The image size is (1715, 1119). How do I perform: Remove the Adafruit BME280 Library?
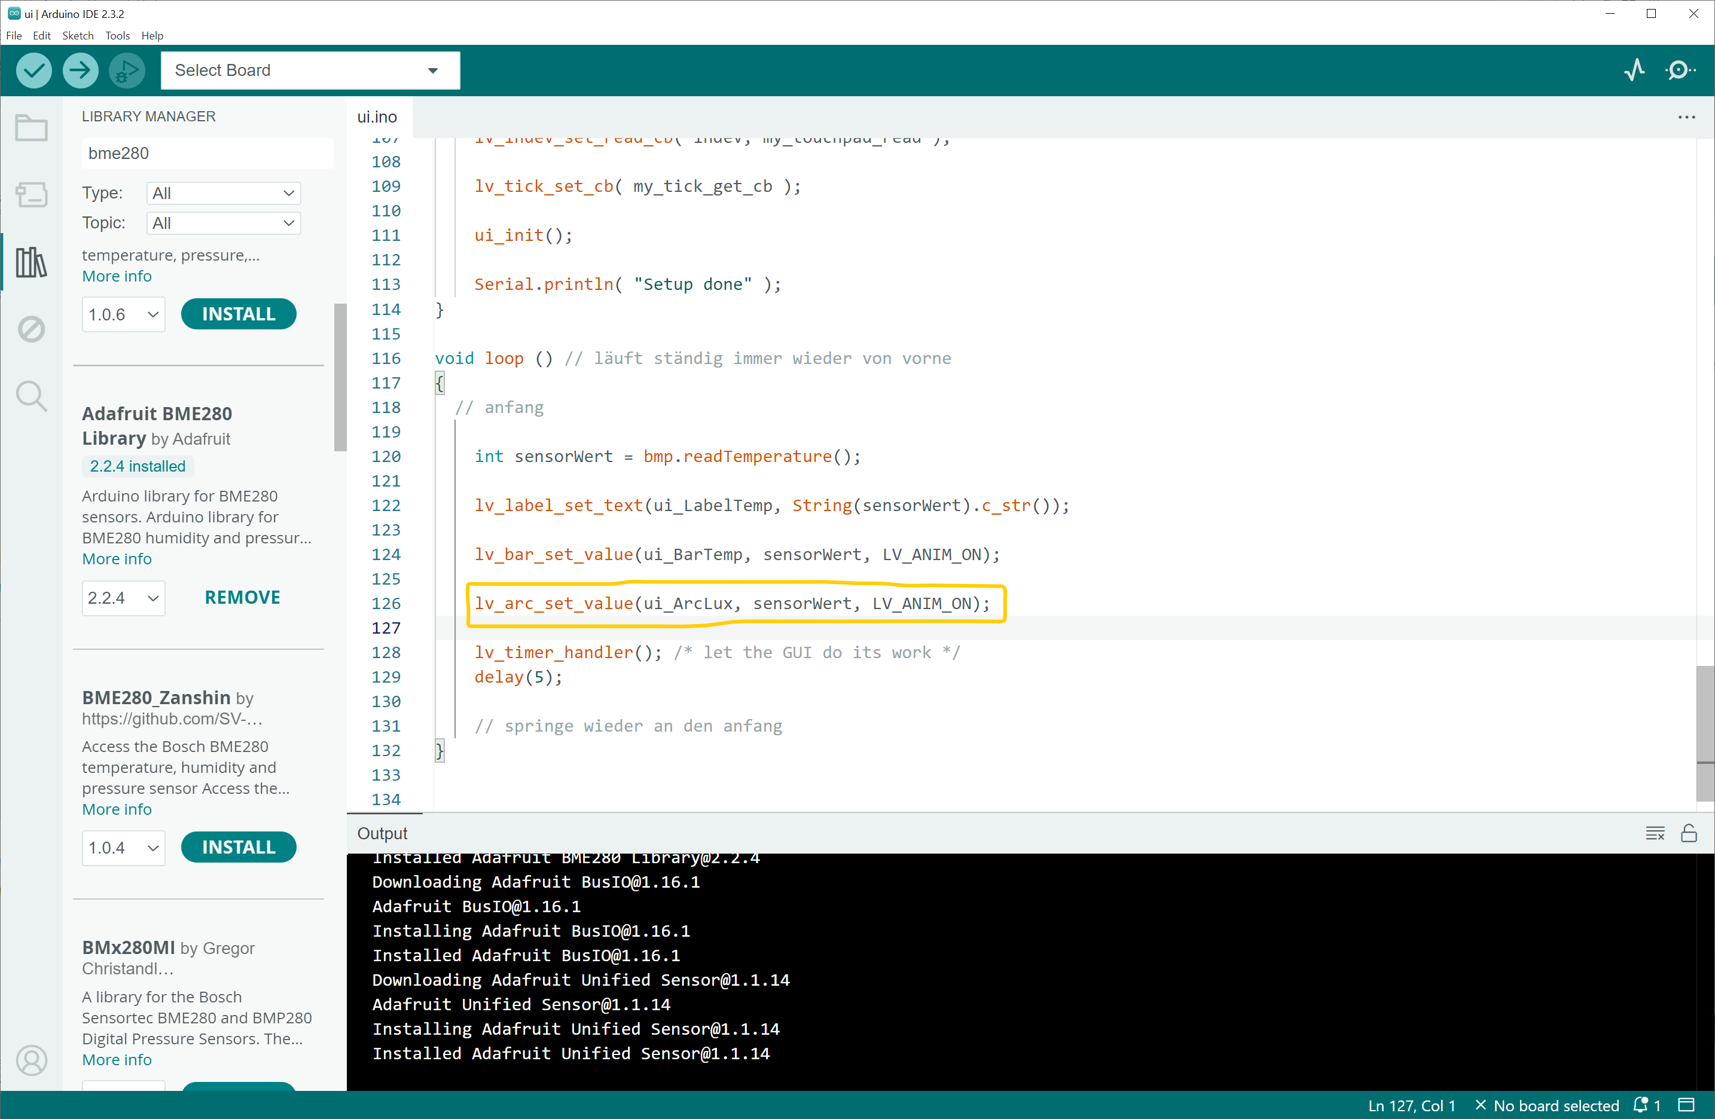pyautogui.click(x=242, y=597)
